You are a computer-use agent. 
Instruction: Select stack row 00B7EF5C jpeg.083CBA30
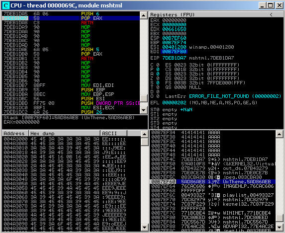[x=212, y=177]
